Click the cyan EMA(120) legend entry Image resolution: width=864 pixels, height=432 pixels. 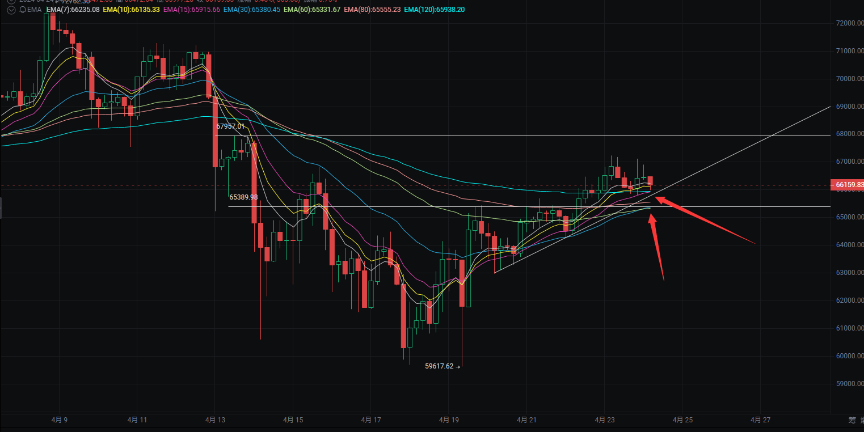[435, 10]
